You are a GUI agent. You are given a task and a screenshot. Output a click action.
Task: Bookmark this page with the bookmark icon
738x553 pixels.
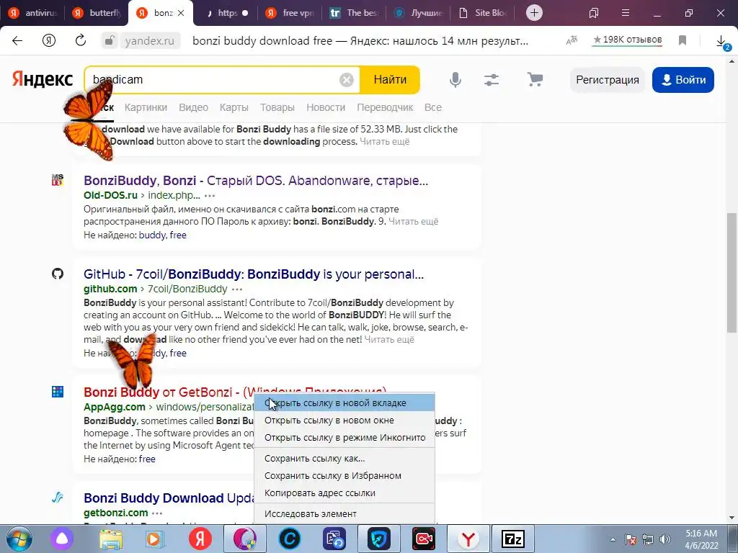coord(683,40)
